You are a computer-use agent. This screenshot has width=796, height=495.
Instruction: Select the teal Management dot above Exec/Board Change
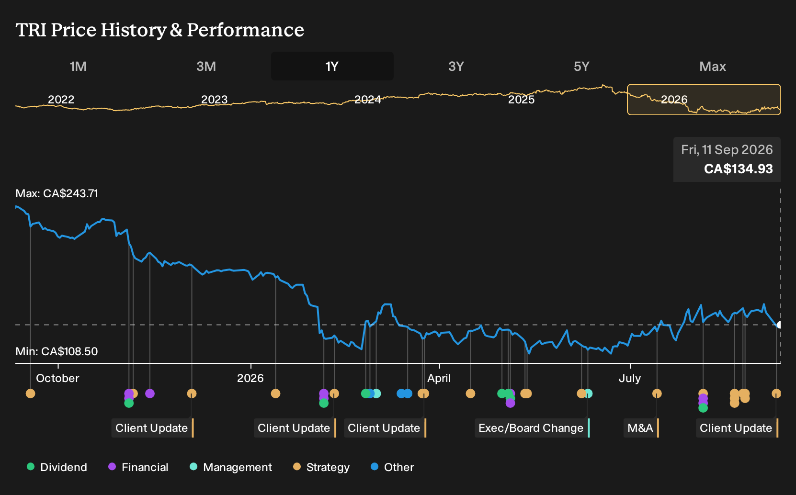(588, 394)
